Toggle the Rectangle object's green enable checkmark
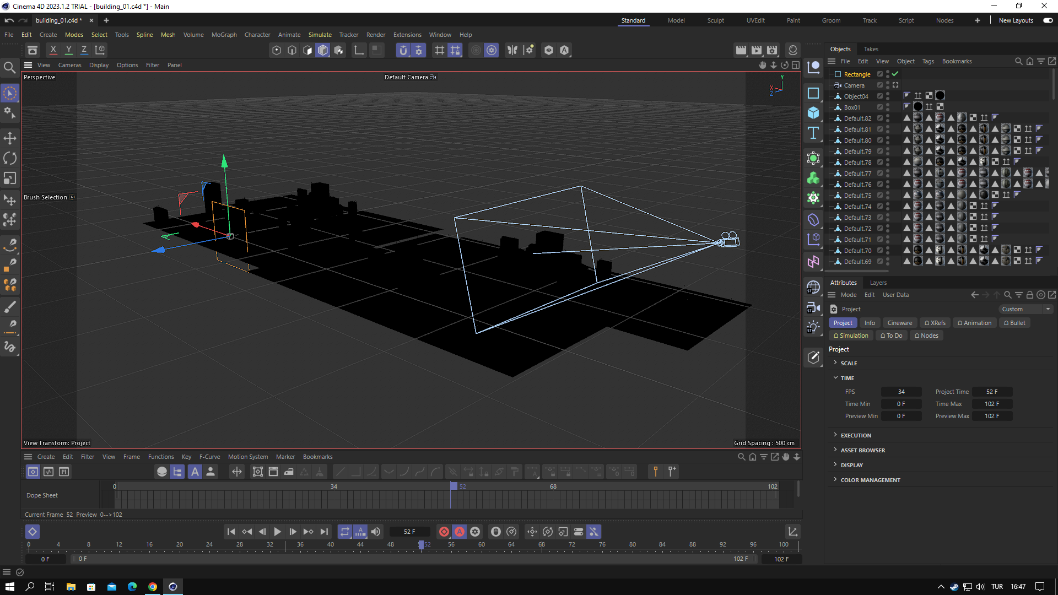 (x=895, y=74)
